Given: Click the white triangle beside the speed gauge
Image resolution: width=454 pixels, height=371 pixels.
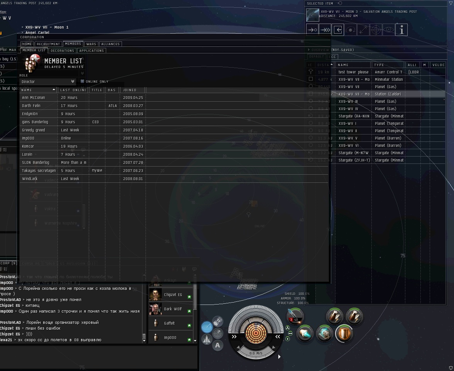Looking at the screenshot, I should 279,357.
